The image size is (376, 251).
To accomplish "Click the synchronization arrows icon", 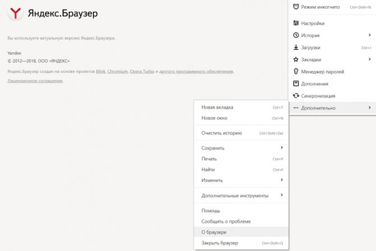I will pos(296,96).
